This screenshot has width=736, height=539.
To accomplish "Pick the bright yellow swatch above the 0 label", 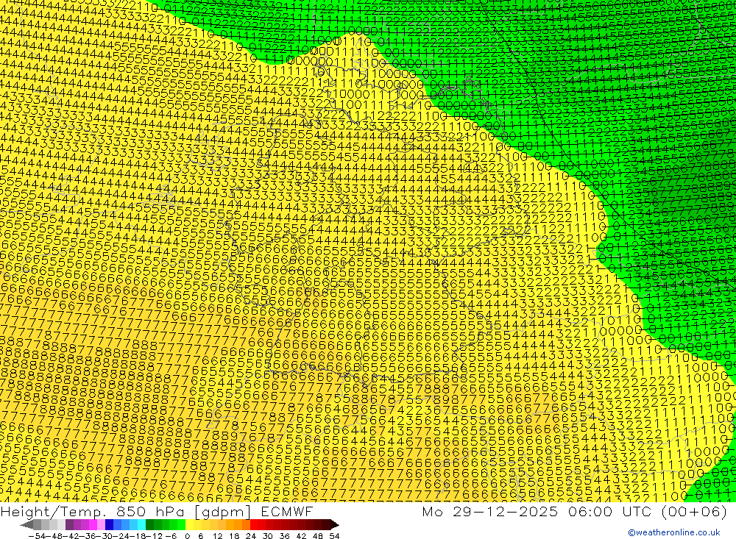I will pos(189,525).
